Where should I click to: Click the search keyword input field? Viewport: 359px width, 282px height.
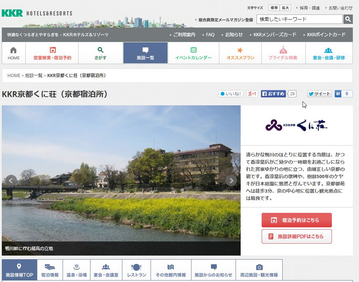[300, 19]
